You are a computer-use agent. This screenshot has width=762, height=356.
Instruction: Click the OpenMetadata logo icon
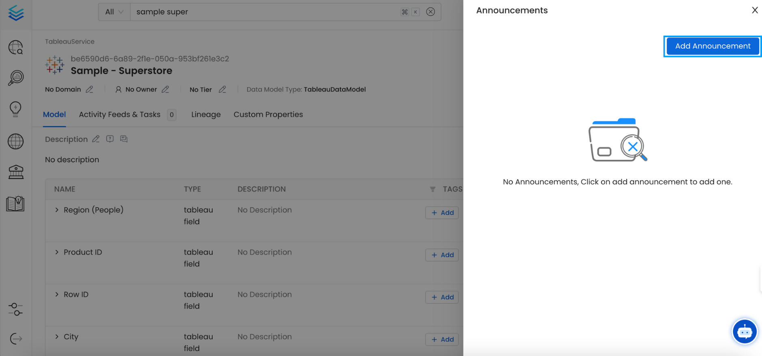pos(16,13)
